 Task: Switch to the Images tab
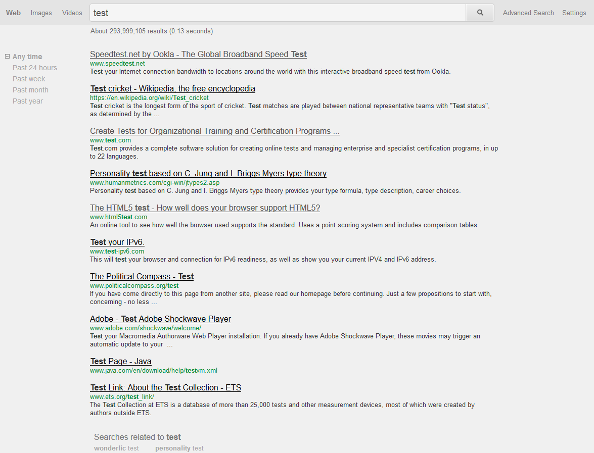[41, 13]
